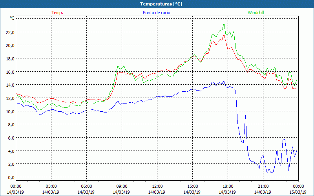Click the 8,0 y-axis value
This screenshot has height=196, width=314.
click(x=11, y=125)
